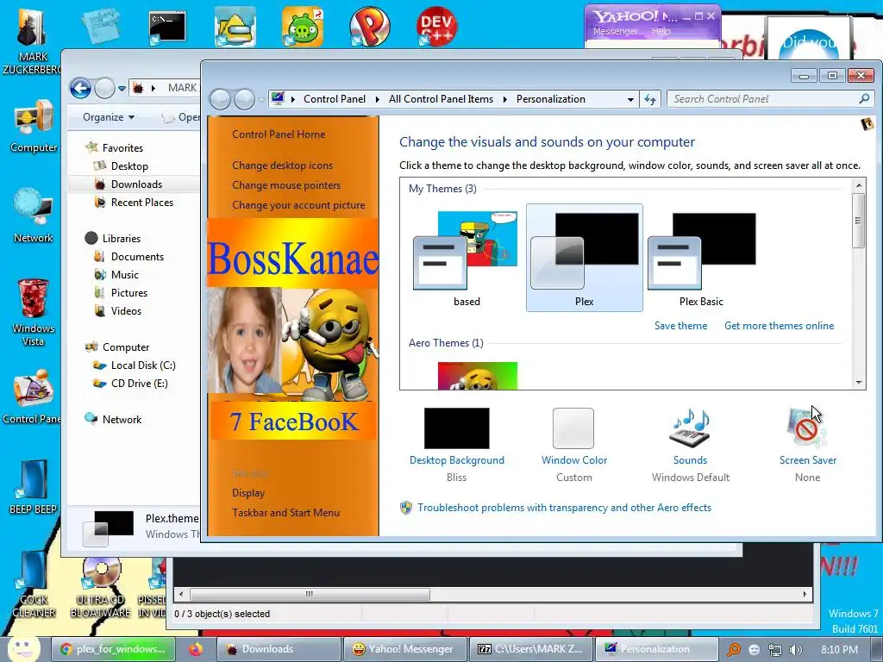Select the Plex Basic theme thumbnail
This screenshot has width=883, height=662.
(701, 258)
